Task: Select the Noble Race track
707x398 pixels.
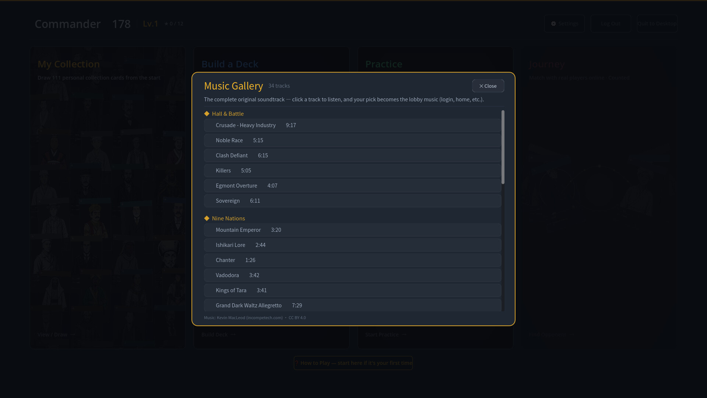Action: [352, 140]
